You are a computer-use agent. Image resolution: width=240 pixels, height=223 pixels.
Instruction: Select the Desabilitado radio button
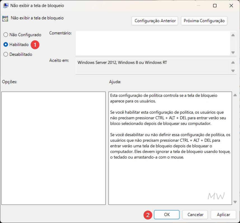[x=5, y=54]
